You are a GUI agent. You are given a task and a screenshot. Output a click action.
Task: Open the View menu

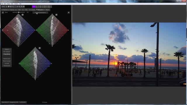point(12,4)
